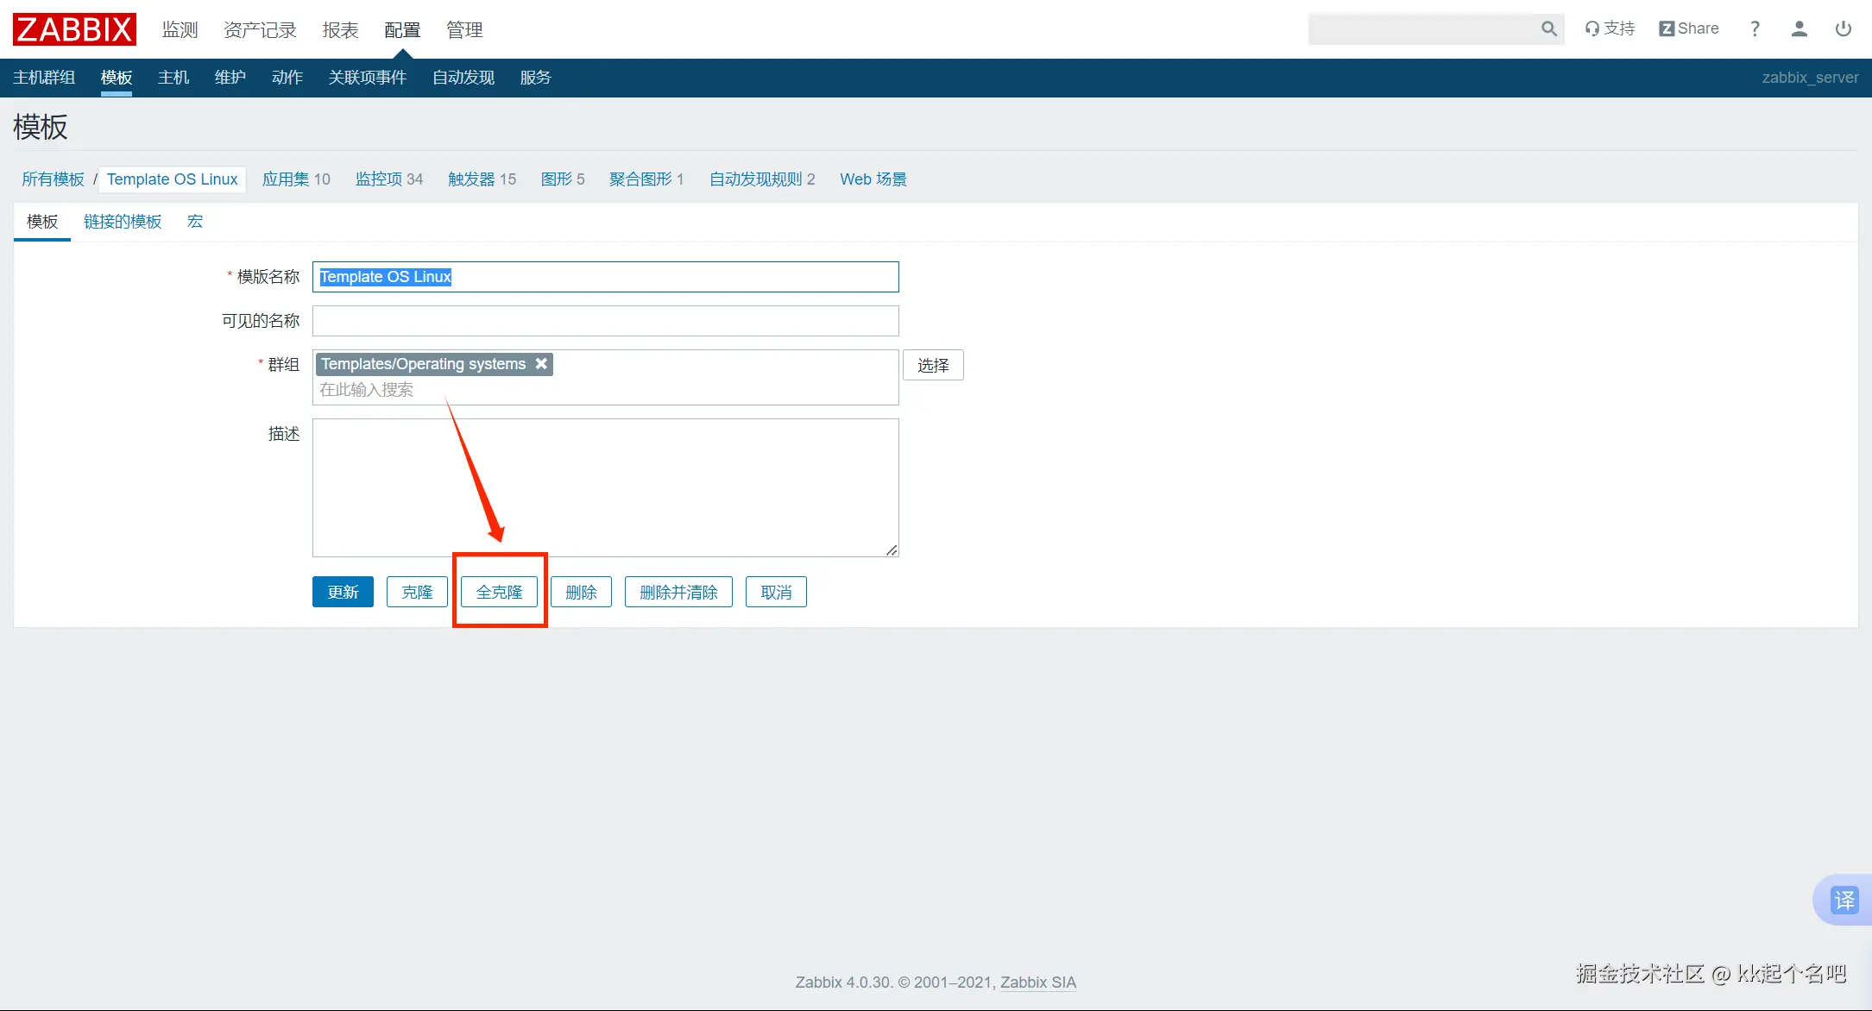Switch to the 宏 tab
Viewport: 1872px width, 1011px height.
coord(195,222)
